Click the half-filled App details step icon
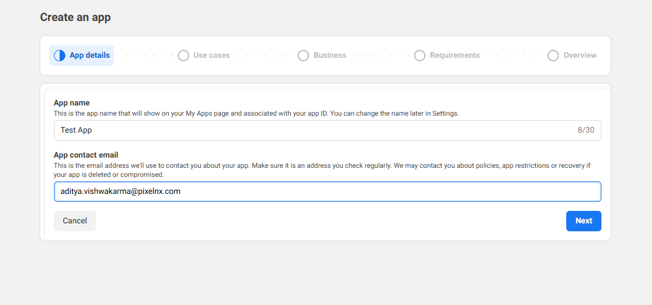 tap(60, 56)
